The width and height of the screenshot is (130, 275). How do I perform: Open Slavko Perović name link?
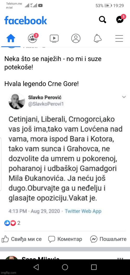point(45,97)
